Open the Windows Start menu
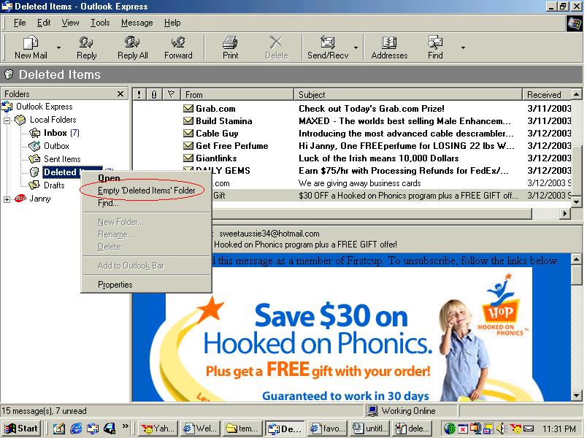This screenshot has height=438, width=587. coord(21,429)
